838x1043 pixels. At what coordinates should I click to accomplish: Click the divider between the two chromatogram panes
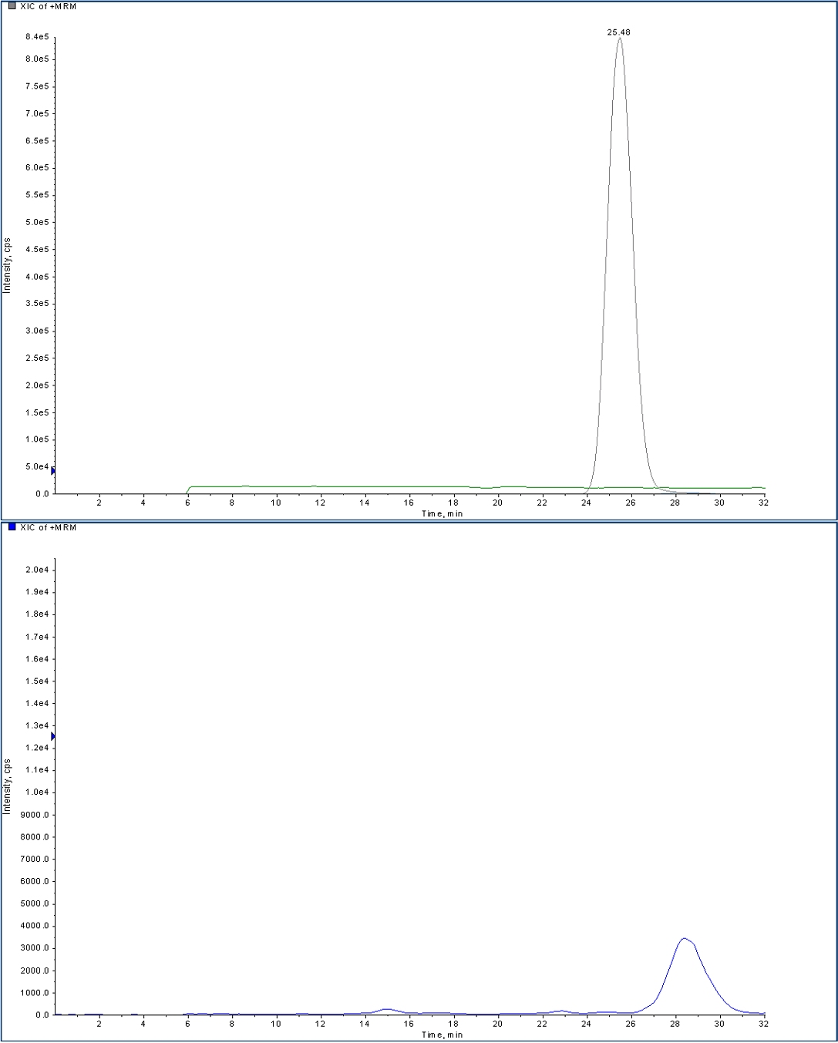[x=419, y=521]
